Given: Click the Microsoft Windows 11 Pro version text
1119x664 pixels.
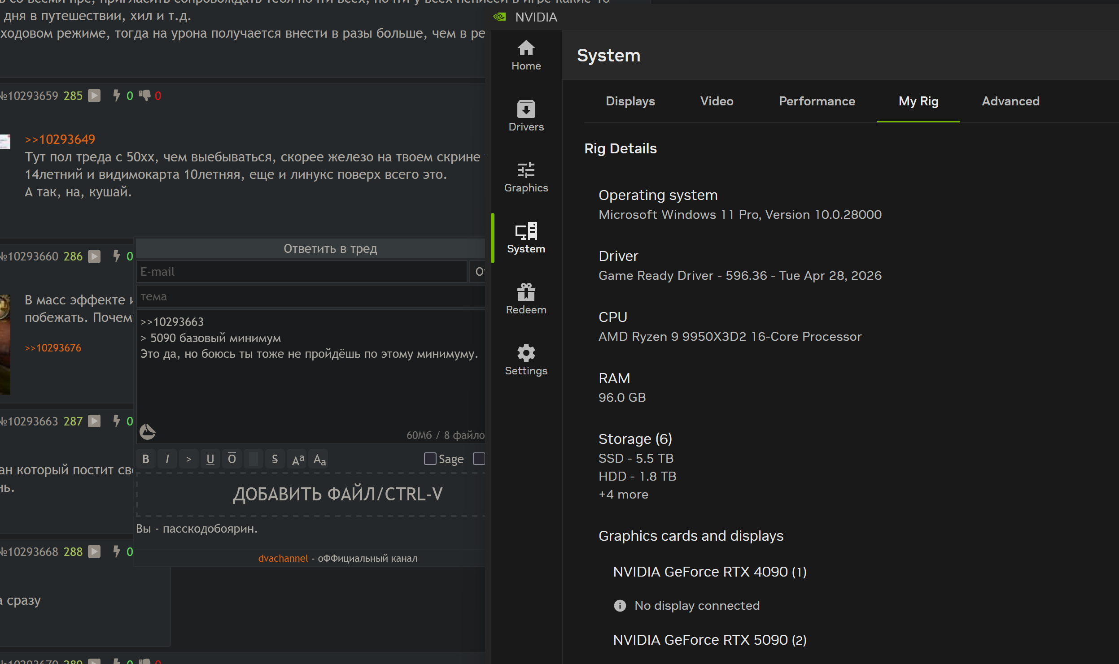Looking at the screenshot, I should point(740,215).
